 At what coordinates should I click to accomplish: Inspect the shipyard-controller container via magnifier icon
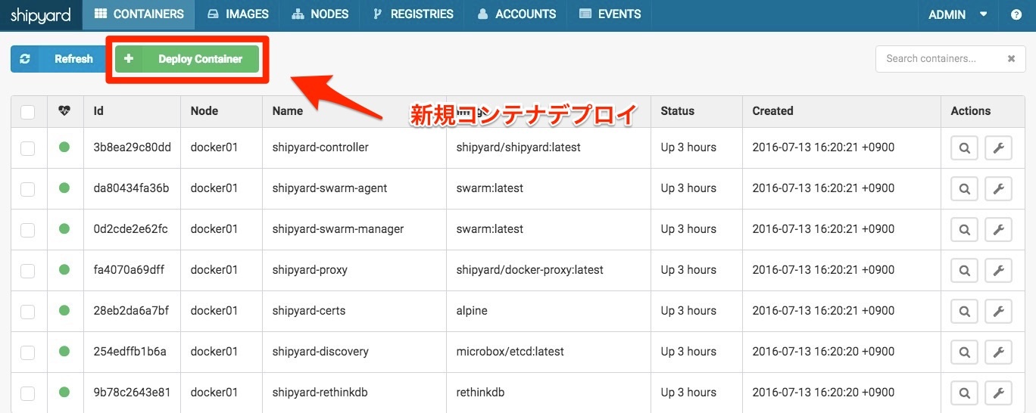[964, 148]
